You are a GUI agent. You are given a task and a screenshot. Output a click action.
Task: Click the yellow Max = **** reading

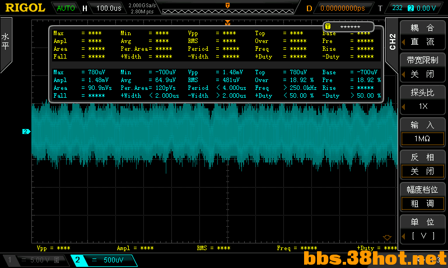(x=77, y=33)
